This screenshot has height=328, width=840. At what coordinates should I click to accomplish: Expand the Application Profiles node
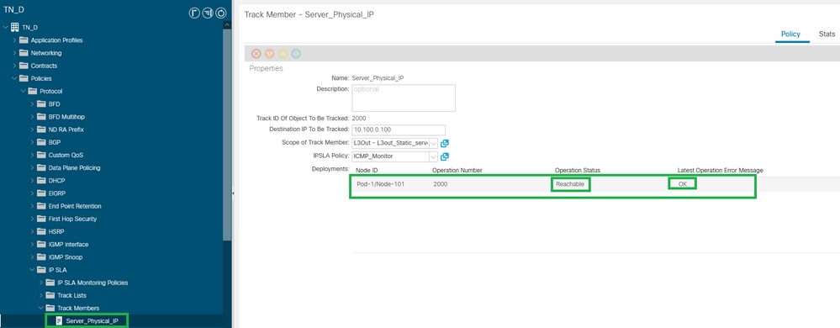tap(14, 40)
